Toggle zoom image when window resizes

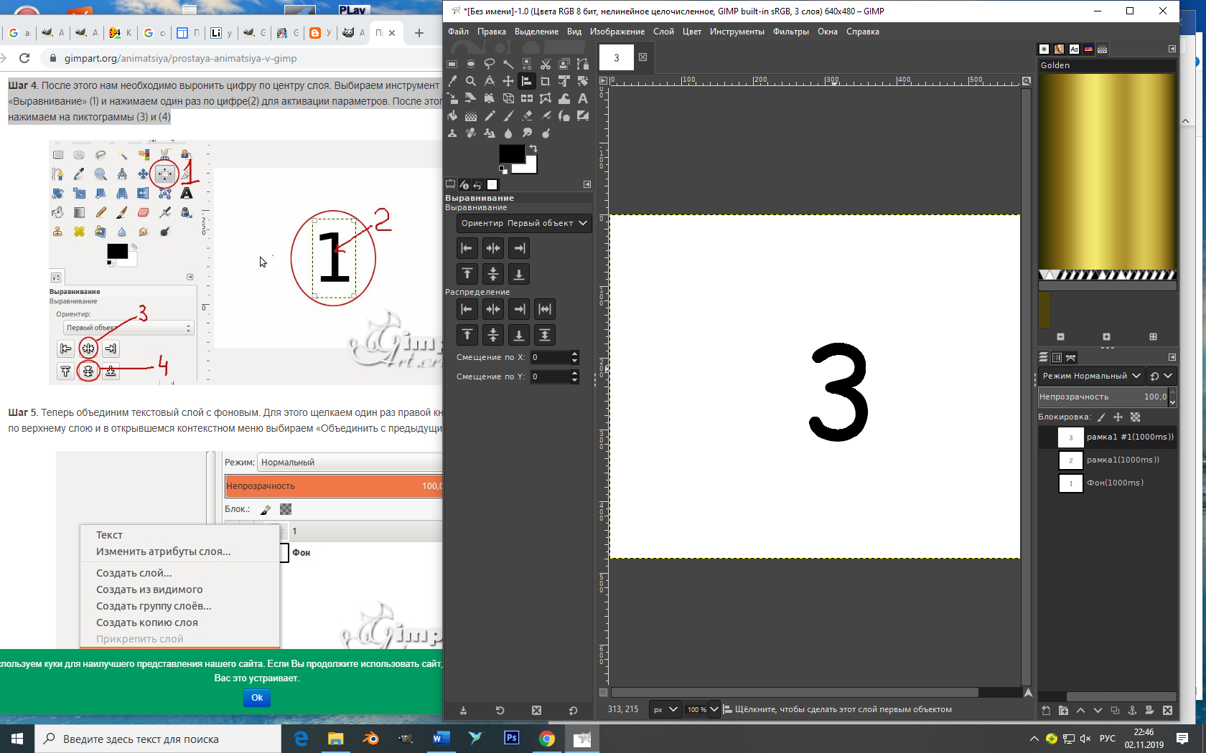click(1027, 81)
